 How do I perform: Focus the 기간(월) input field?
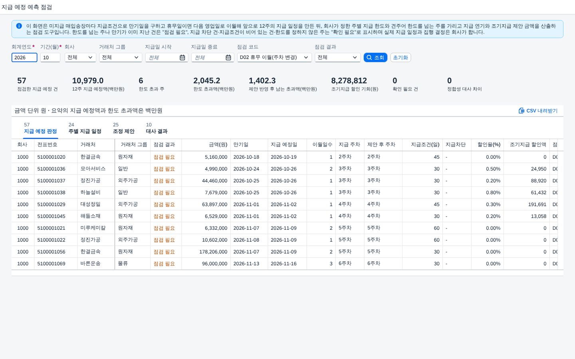(50, 57)
